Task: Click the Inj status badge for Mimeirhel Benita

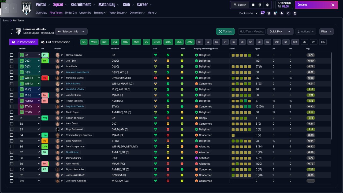Action: 44,78
